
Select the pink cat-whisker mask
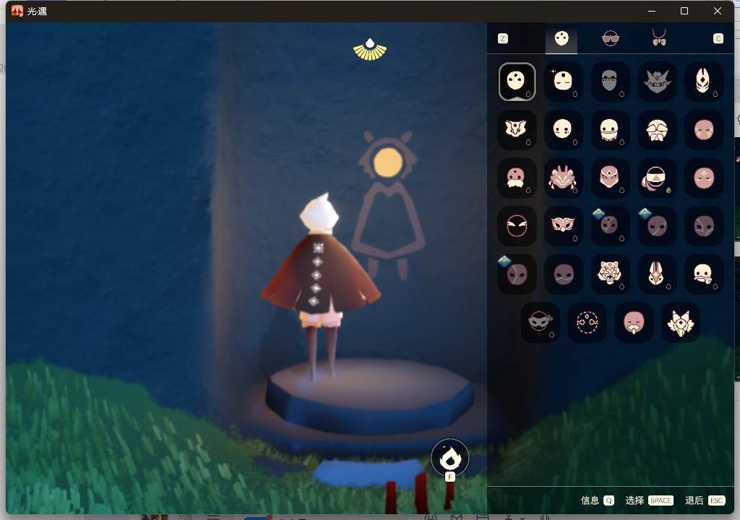pos(704,130)
